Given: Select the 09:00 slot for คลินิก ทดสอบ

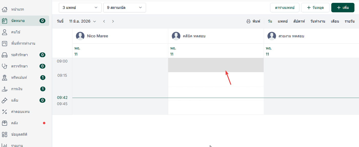Looking at the screenshot, I should pyautogui.click(x=216, y=65).
